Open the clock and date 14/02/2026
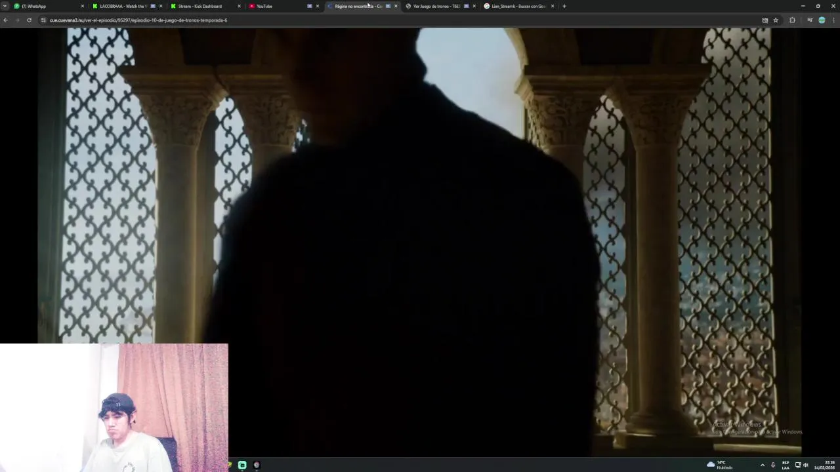The width and height of the screenshot is (840, 472). [825, 465]
